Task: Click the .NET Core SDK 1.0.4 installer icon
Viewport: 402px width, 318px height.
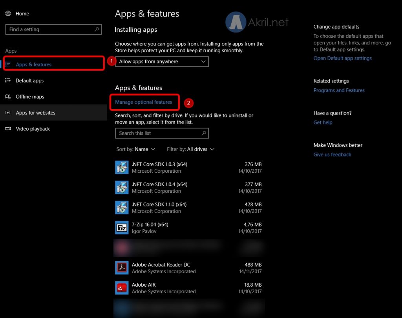Action: point(122,188)
